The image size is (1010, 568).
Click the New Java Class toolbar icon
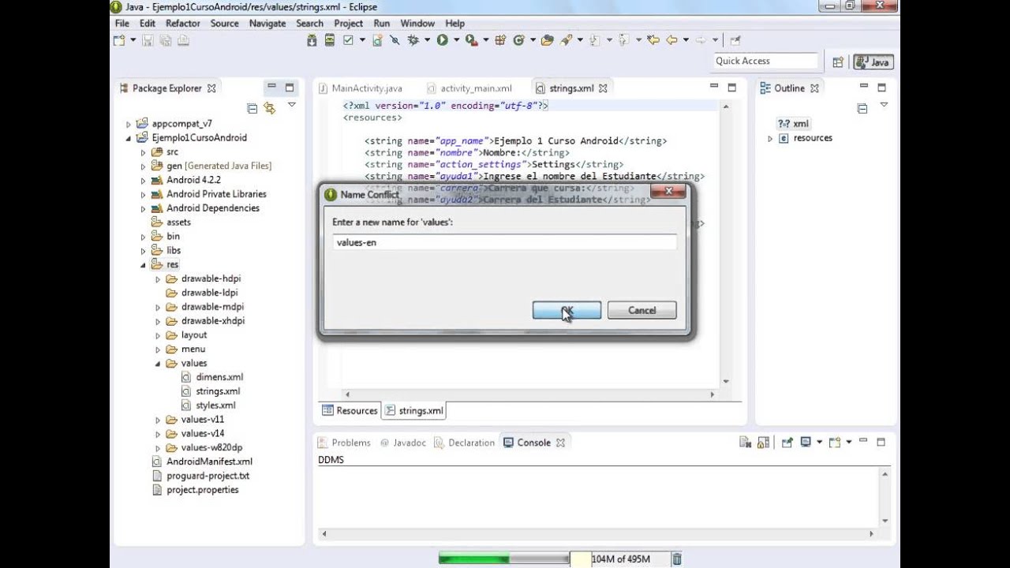519,40
